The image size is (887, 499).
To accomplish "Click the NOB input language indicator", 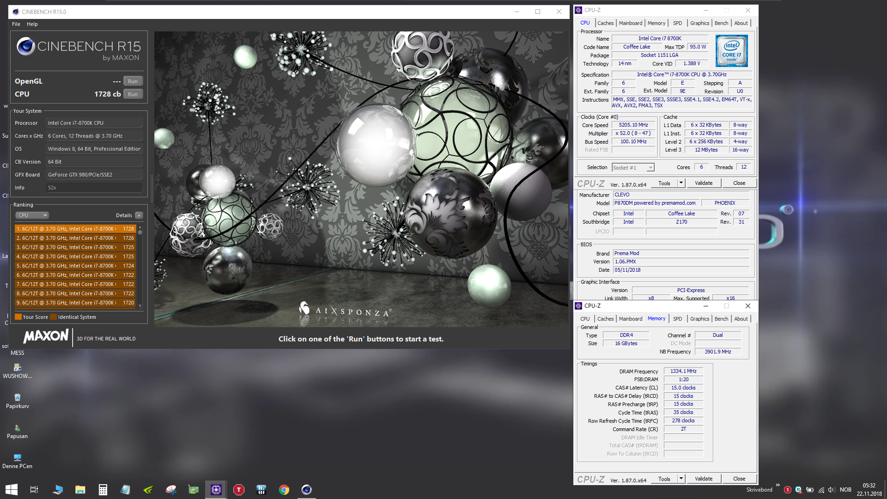I will click(x=845, y=490).
